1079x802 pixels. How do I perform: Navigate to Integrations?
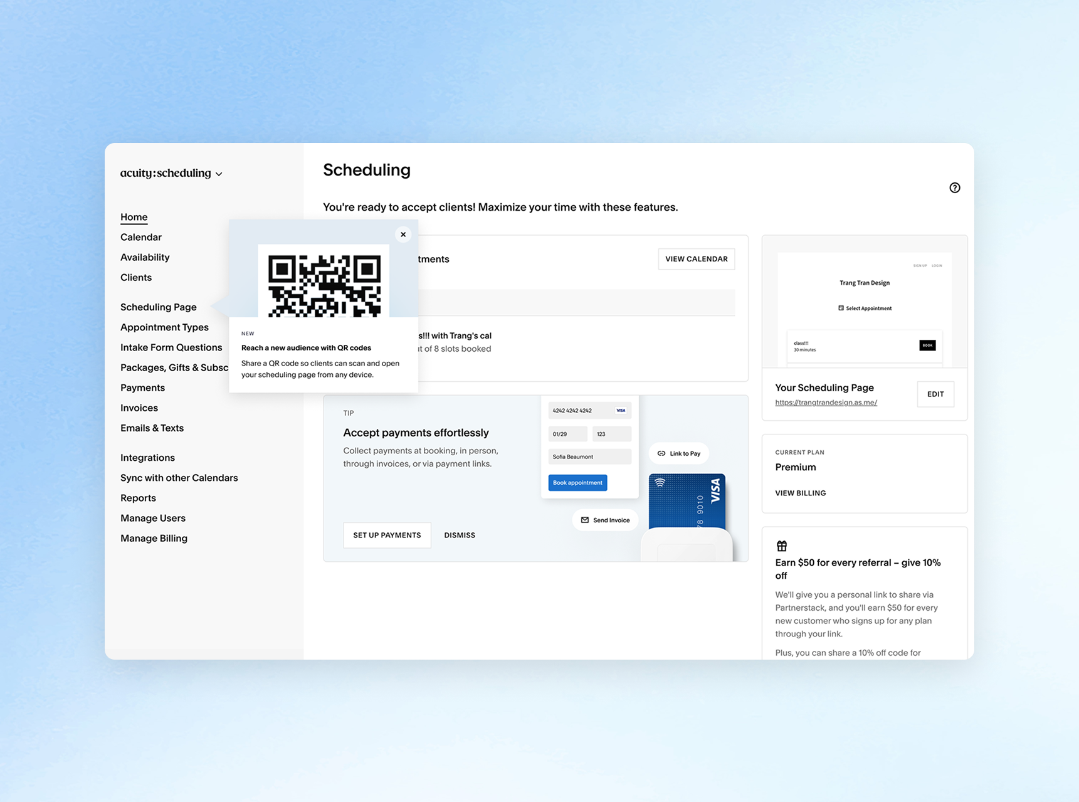[x=147, y=457]
